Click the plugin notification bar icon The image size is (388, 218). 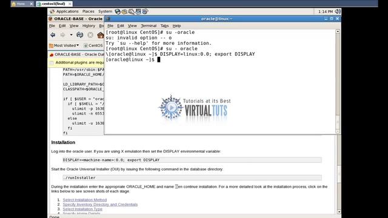[x=52, y=63]
